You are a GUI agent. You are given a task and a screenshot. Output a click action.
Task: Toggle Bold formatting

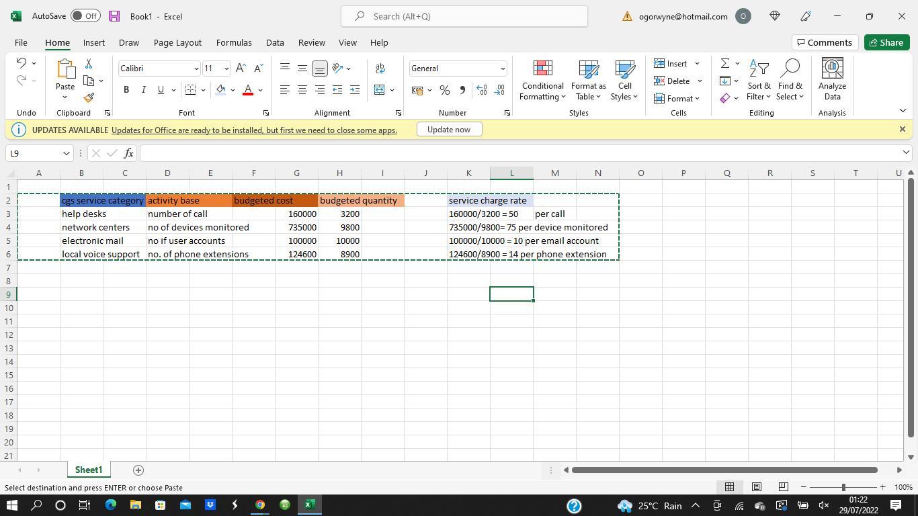(126, 90)
